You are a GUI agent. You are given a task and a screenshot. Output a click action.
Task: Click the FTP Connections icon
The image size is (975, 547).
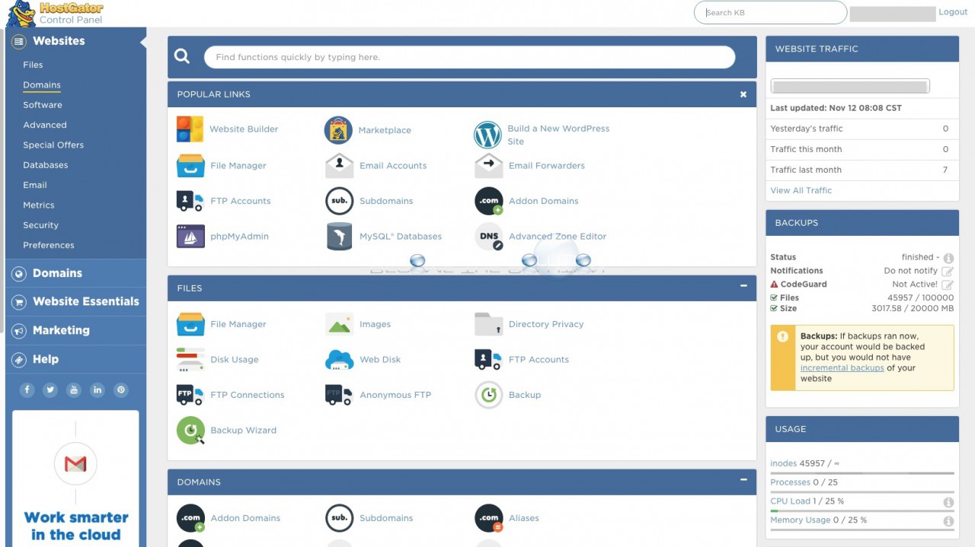[190, 395]
